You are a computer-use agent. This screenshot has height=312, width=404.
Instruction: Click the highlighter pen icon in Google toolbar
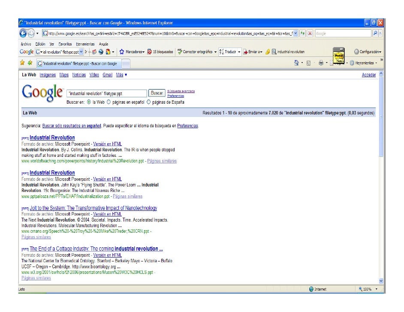click(268, 52)
